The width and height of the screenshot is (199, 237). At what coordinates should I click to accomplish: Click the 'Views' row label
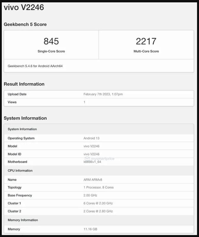point(12,102)
